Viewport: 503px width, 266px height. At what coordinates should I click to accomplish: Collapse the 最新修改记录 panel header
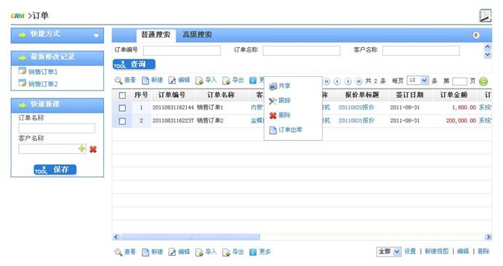57,58
